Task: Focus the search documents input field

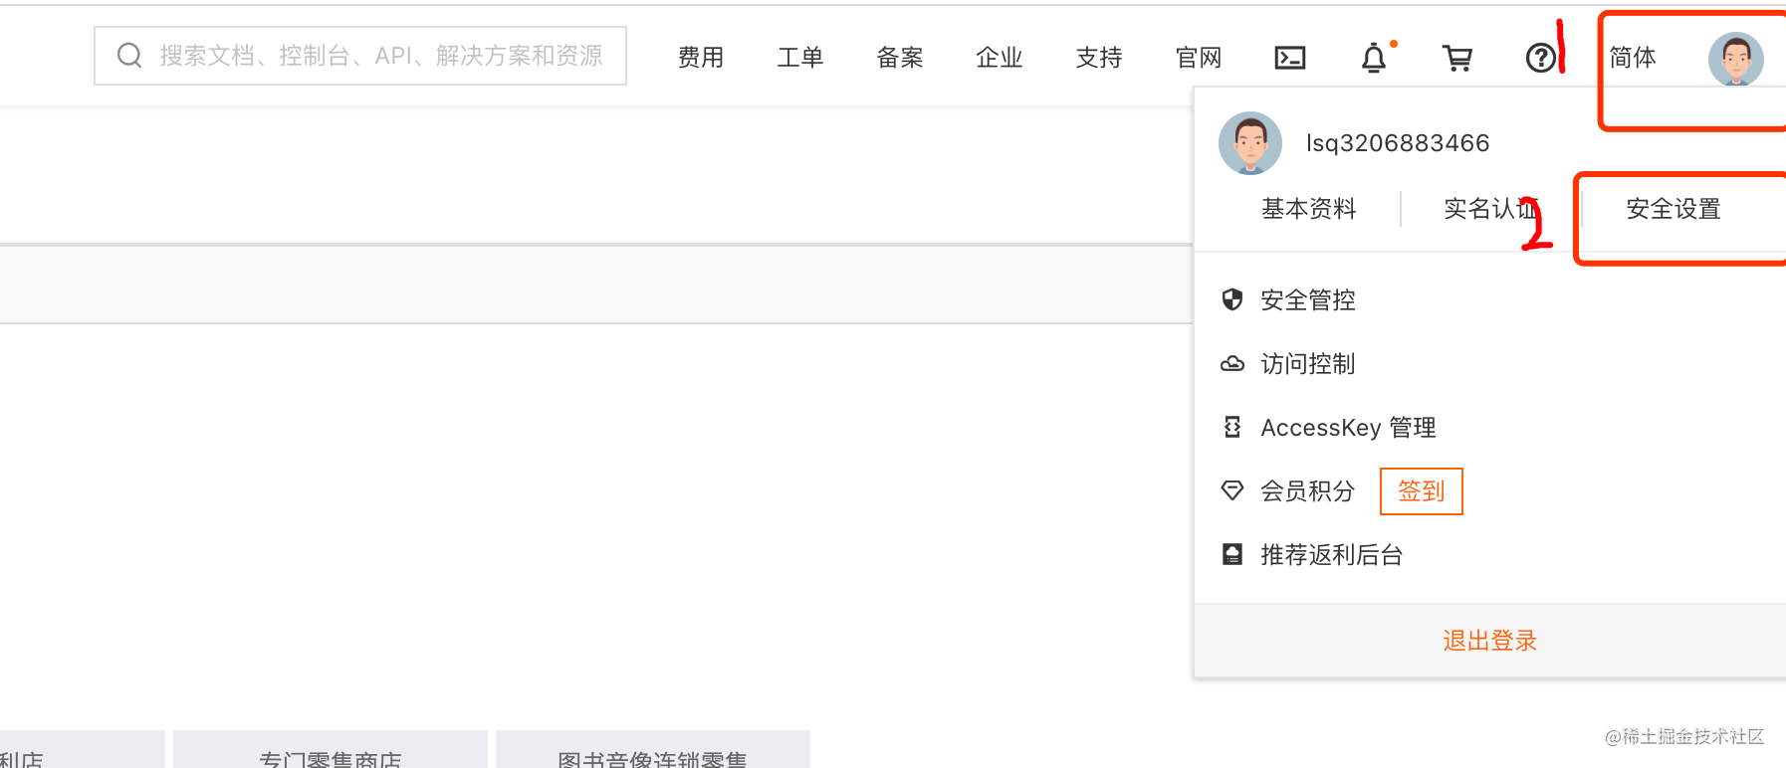Action: 380,56
